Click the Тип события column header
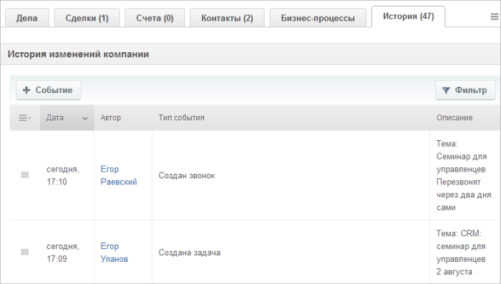Image resolution: width=501 pixels, height=284 pixels. pyautogui.click(x=181, y=117)
